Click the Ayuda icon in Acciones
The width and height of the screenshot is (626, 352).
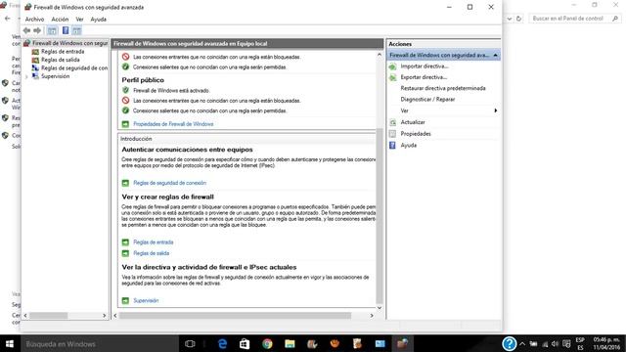pyautogui.click(x=393, y=146)
